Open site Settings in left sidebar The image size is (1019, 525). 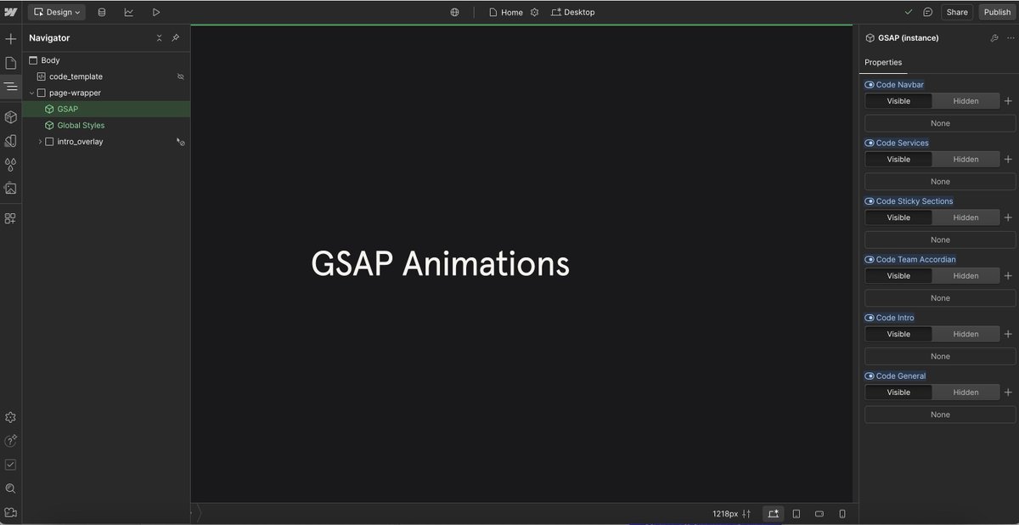click(x=11, y=417)
